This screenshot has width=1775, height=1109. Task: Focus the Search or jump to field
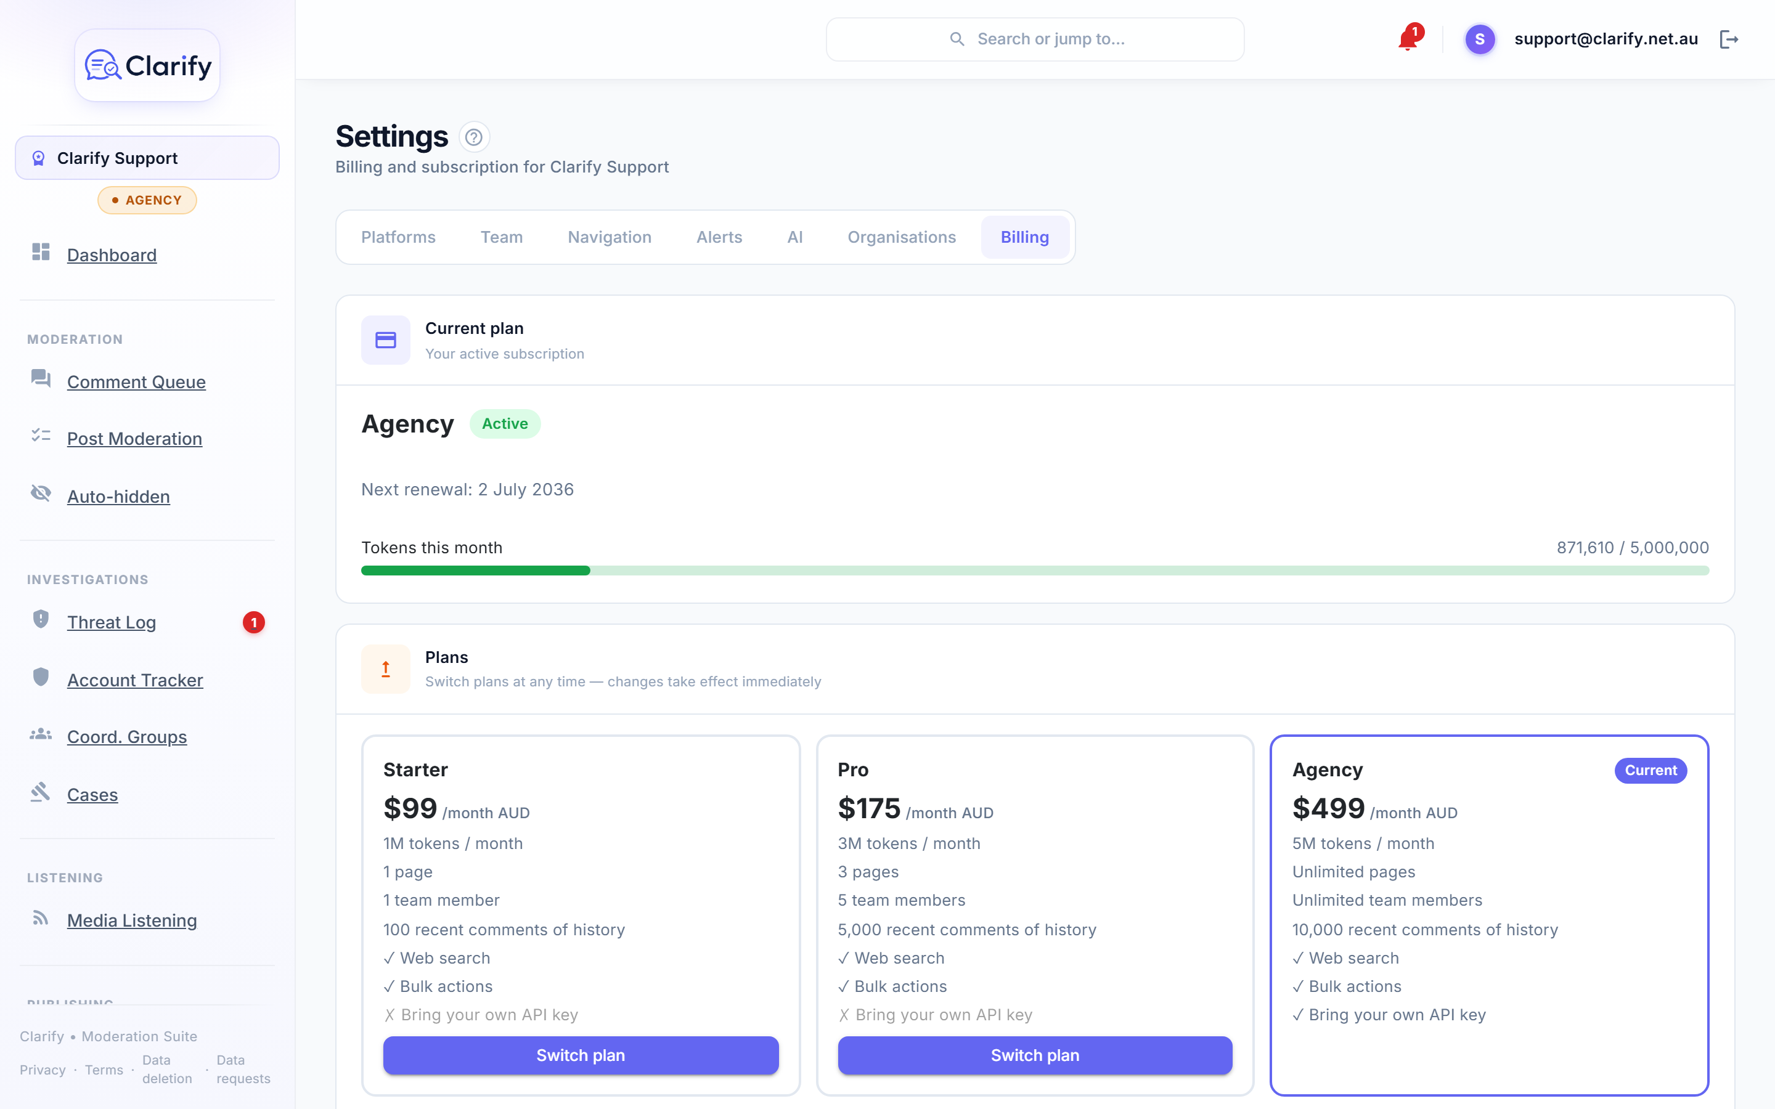tap(1035, 39)
